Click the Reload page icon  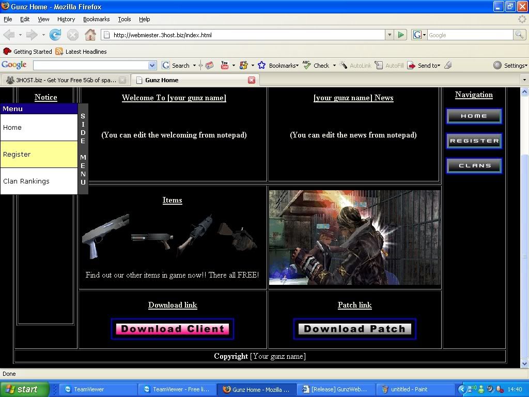pos(55,35)
